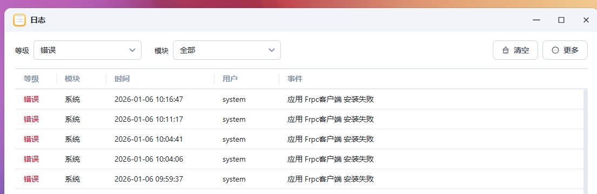Open the 模块 dropdown showing 全部
The image size is (597, 194).
(x=227, y=50)
